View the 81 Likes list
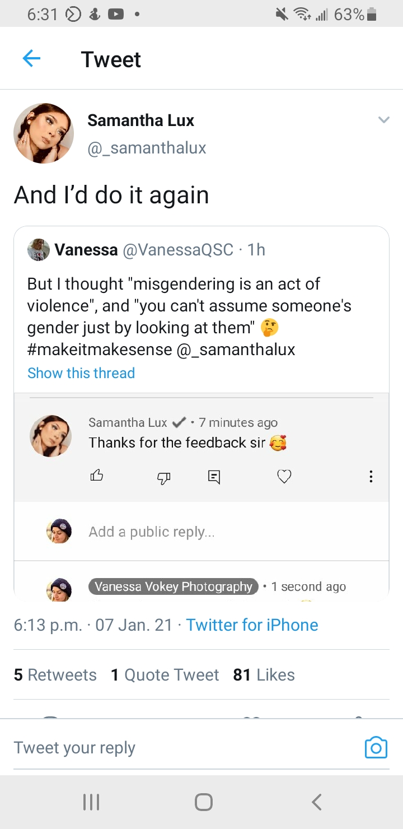The width and height of the screenshot is (403, 829). point(264,675)
